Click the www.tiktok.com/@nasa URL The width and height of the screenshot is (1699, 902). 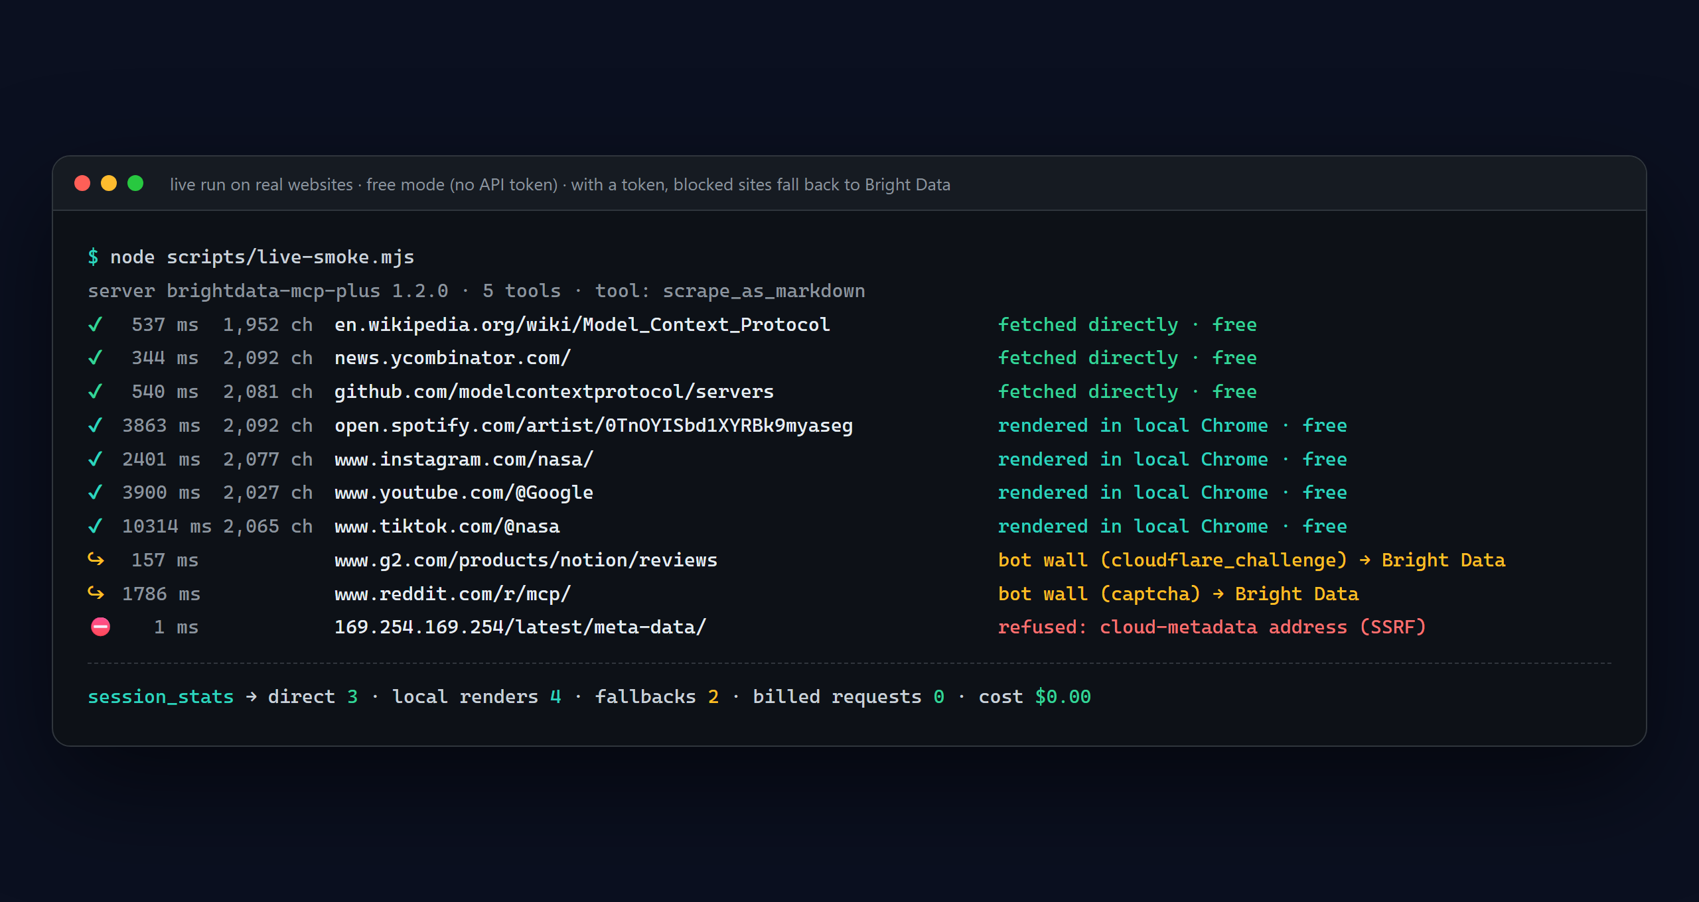tap(447, 527)
